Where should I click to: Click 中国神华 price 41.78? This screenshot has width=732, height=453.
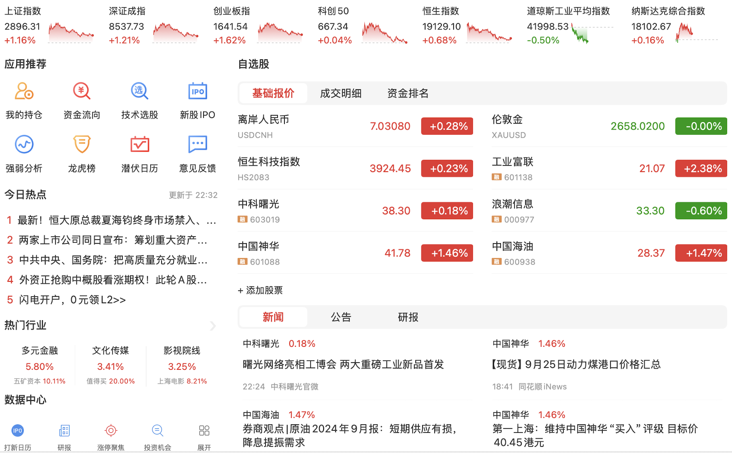pos(397,253)
